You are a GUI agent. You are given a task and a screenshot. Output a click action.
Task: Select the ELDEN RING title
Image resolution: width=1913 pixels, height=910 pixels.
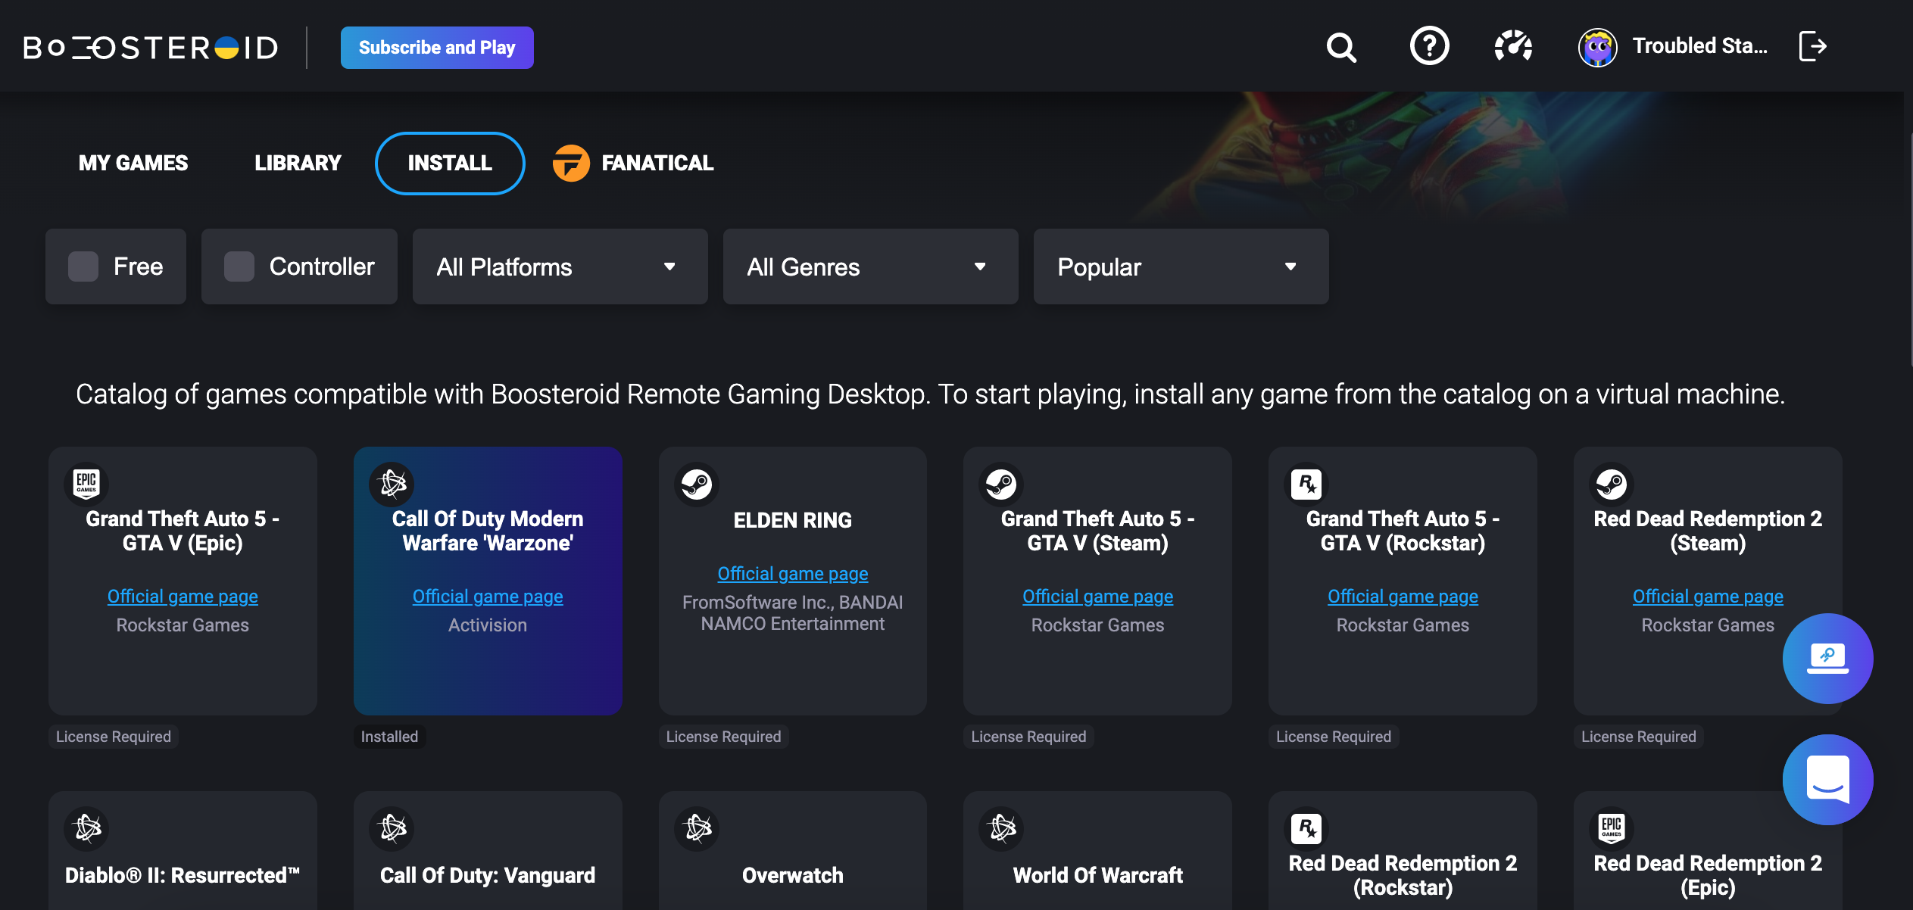(793, 520)
